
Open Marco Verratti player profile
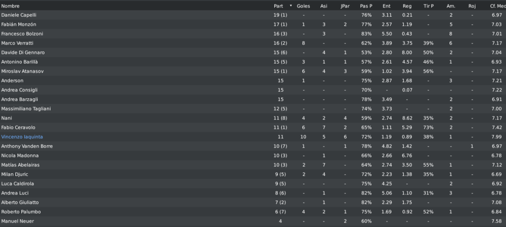[x=17, y=43]
